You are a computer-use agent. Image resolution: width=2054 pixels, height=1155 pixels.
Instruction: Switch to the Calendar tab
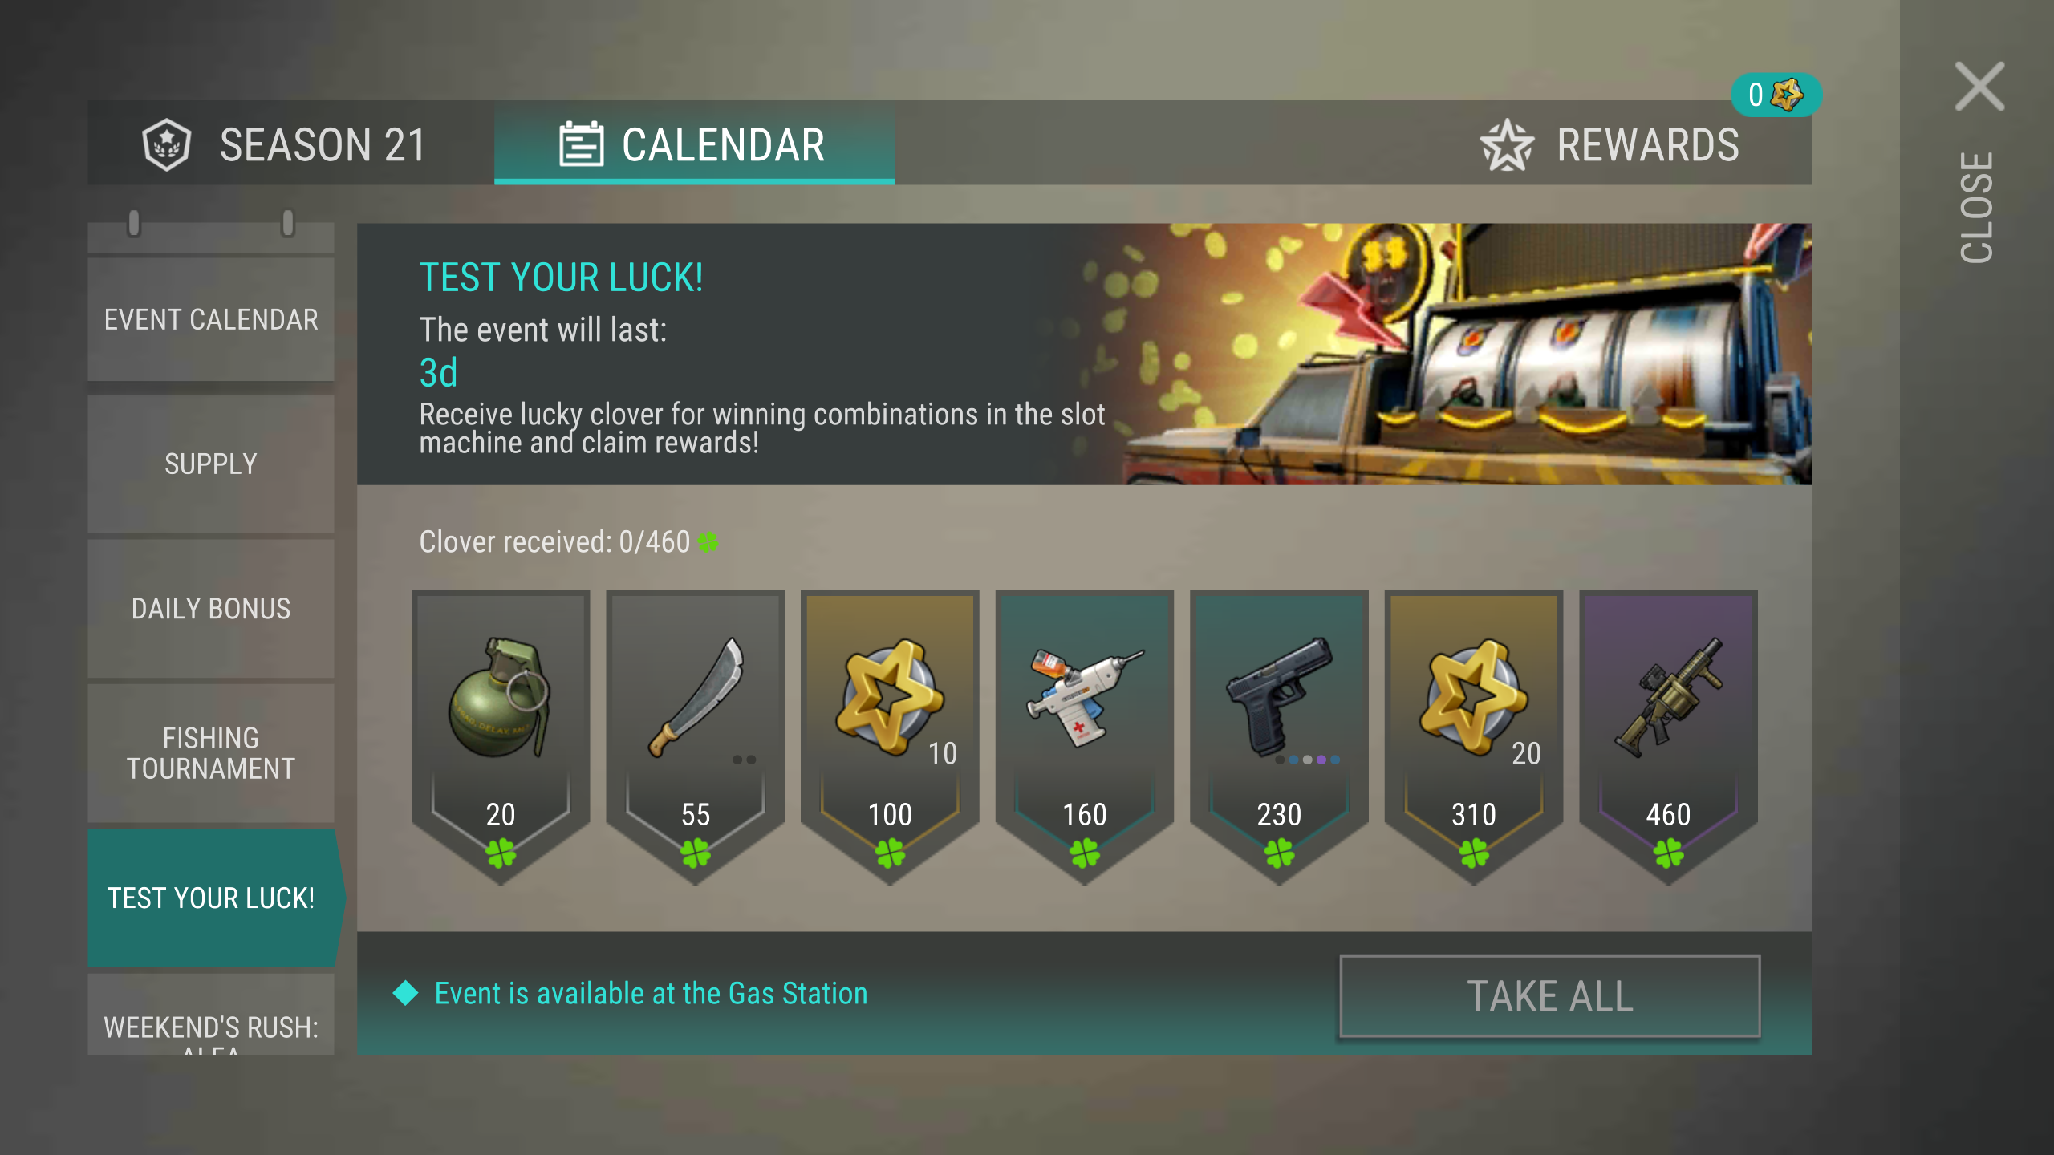pos(694,143)
